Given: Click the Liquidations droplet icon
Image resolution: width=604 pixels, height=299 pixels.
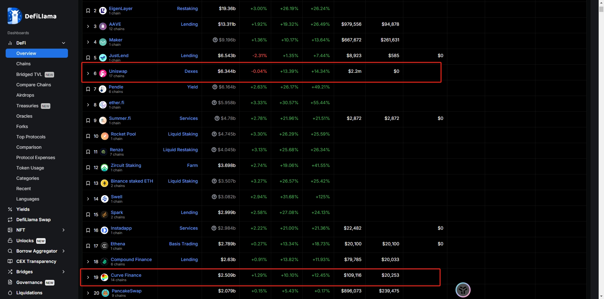Looking at the screenshot, I should tap(10, 293).
